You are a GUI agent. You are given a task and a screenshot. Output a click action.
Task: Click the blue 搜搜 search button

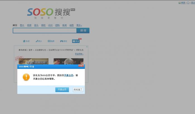tap(83, 30)
